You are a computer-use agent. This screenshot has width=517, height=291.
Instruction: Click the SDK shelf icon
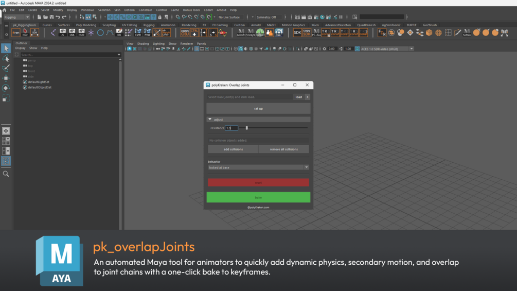point(297,32)
